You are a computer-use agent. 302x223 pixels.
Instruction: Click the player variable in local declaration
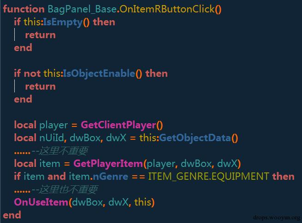[53, 126]
